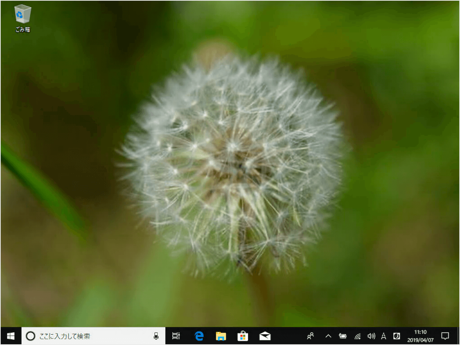The width and height of the screenshot is (460, 345).
Task: Open the Mail app from the taskbar
Action: 265,336
